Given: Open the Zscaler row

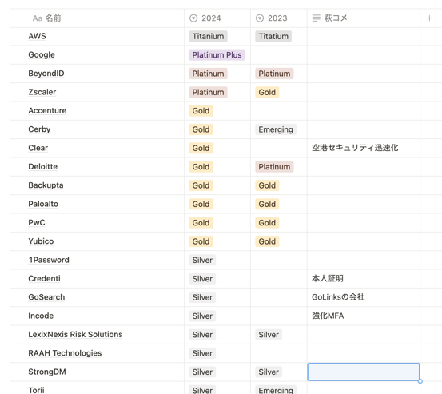Looking at the screenshot, I should [42, 92].
